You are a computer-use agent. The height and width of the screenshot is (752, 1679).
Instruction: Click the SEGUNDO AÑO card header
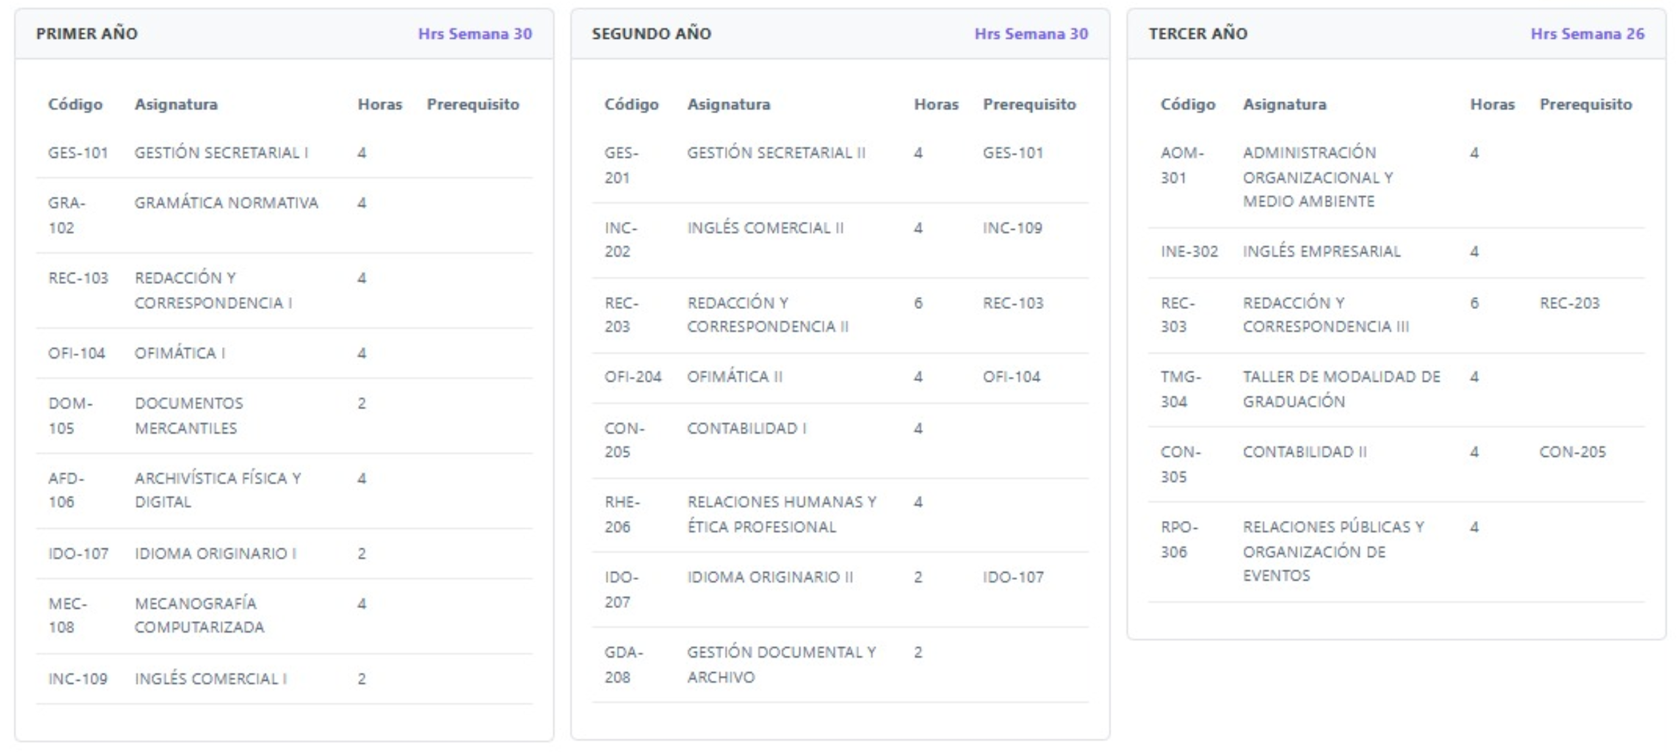(651, 33)
